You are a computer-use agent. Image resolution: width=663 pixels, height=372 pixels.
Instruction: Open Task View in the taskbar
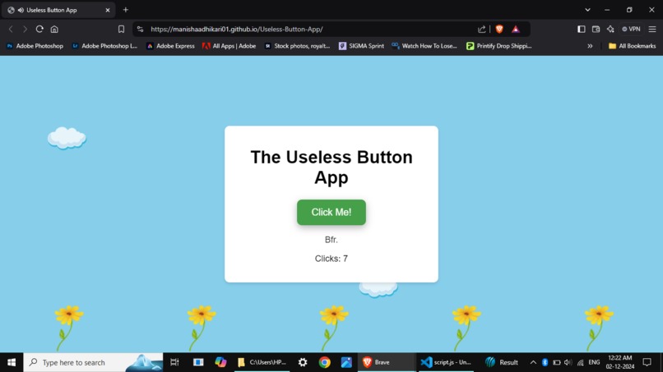pos(174,362)
